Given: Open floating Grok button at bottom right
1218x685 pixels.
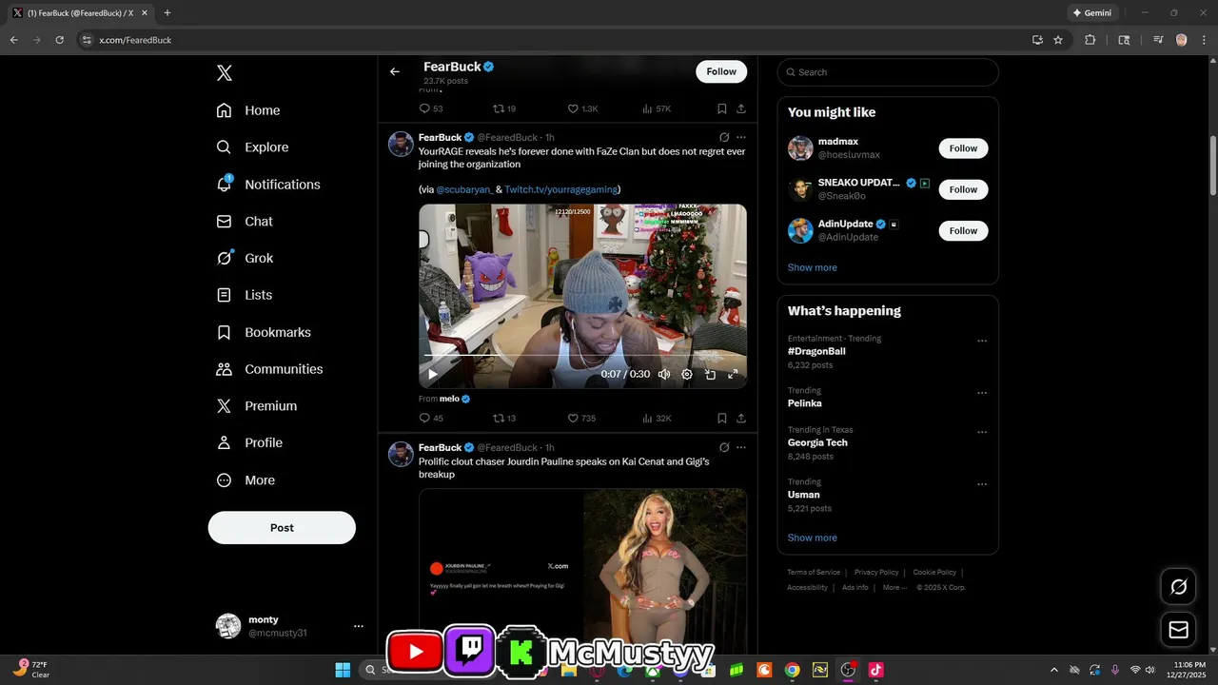Looking at the screenshot, I should coord(1178,587).
